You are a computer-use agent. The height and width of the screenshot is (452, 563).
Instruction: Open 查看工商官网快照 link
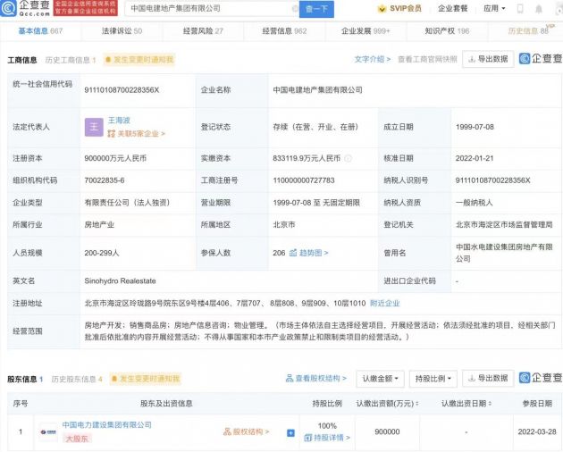[427, 59]
